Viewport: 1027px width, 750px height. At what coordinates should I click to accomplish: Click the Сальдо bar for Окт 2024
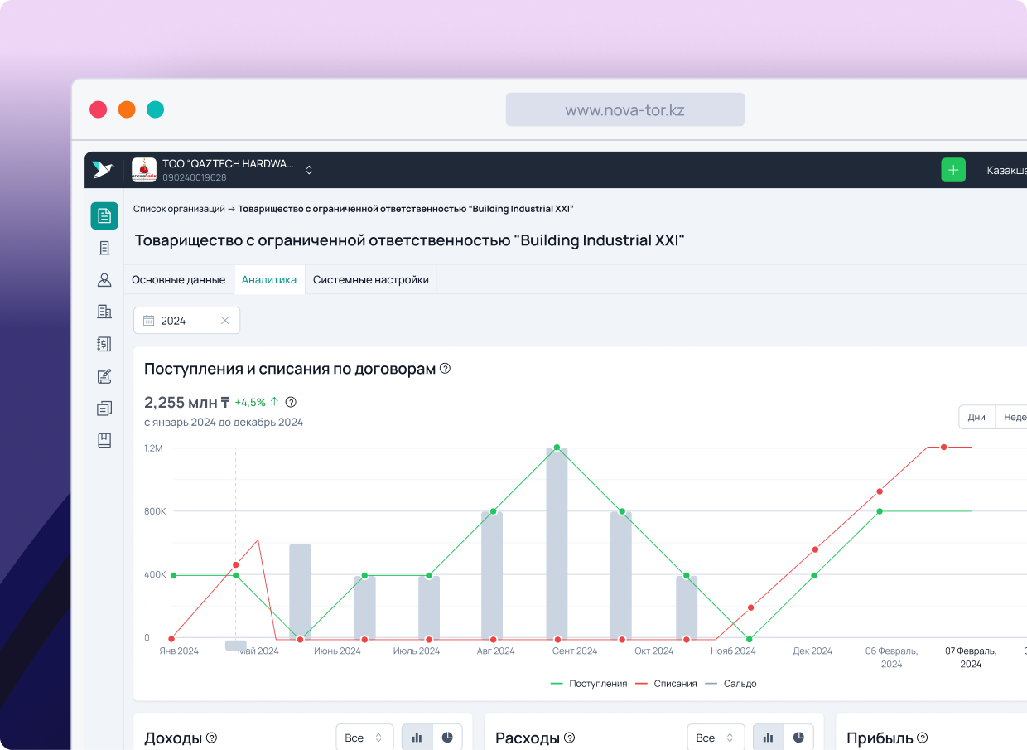tap(621, 575)
